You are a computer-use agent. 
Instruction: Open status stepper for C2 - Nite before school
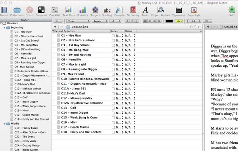[134, 41]
